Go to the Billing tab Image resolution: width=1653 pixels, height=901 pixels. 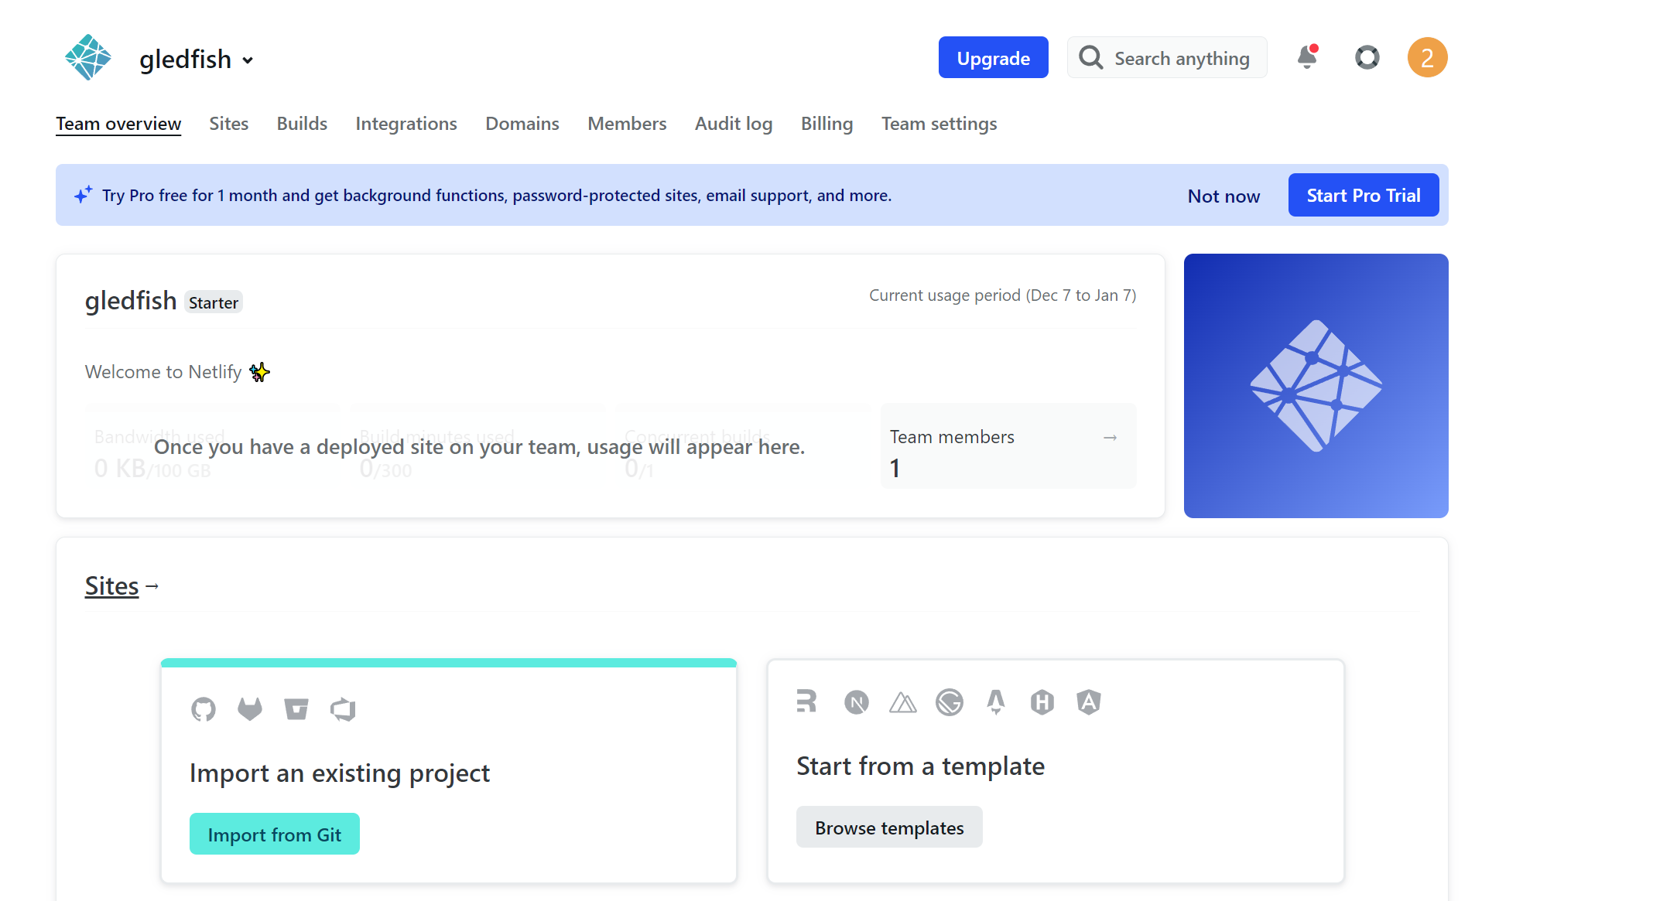coord(826,124)
